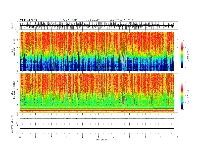199x154 pixels.
Task: Click the "2" kHz tick of ch.1 spectrogram
Action: pos(18,63)
